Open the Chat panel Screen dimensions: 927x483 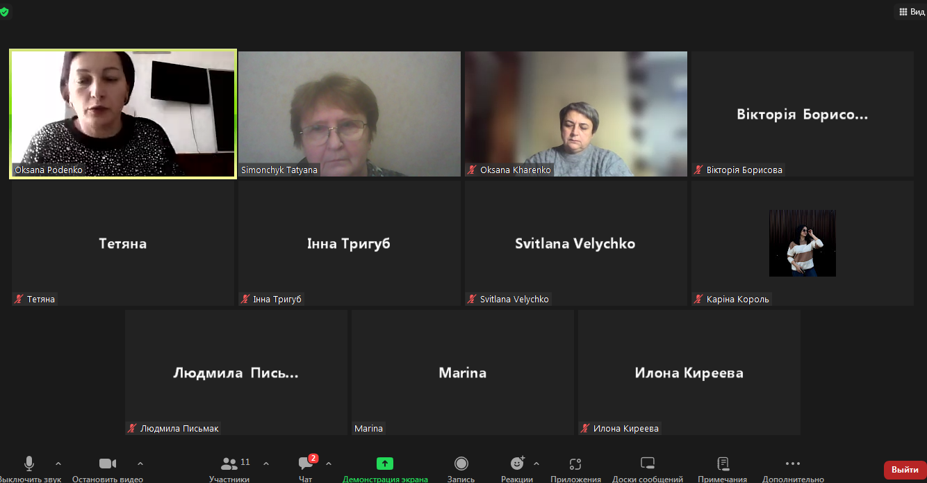306,464
